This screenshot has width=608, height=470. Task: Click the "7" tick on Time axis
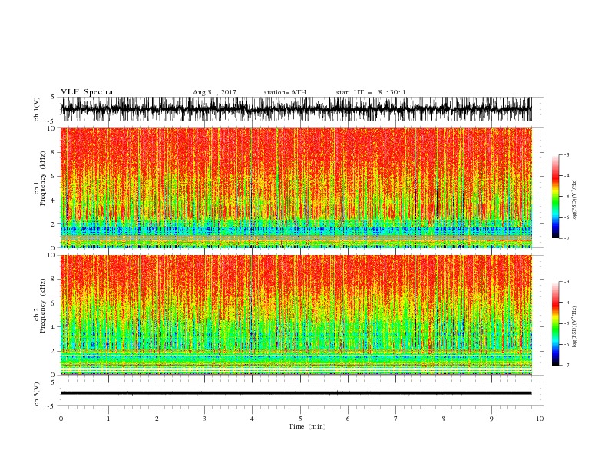pos(396,419)
